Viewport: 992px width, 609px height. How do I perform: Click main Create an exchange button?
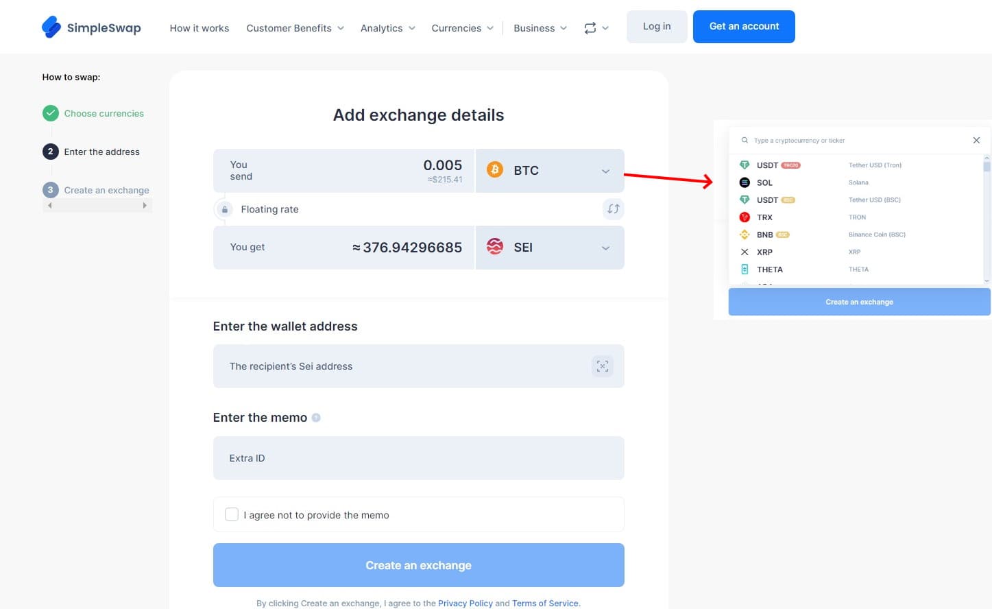click(419, 565)
